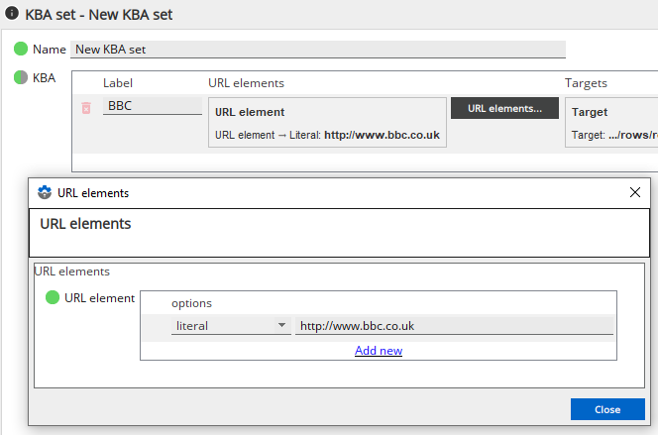Click the BBC label input field

tap(153, 106)
